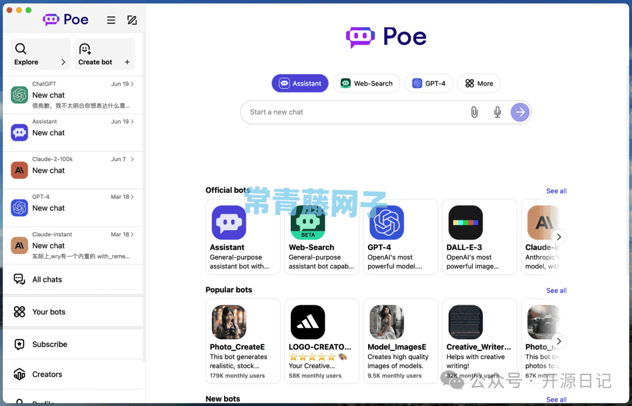Open the GPT-4 official bot card icon
Image resolution: width=632 pixels, height=406 pixels.
(387, 223)
